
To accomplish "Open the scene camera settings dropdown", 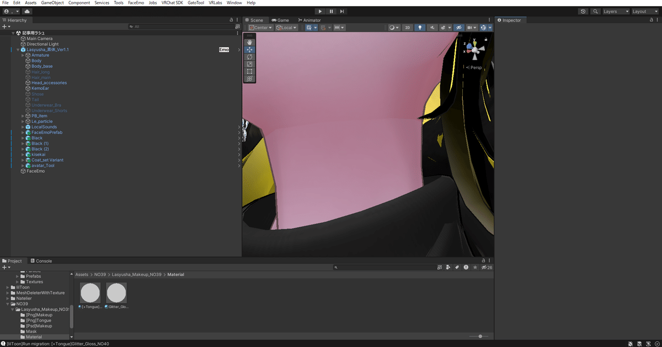I will coord(472,28).
